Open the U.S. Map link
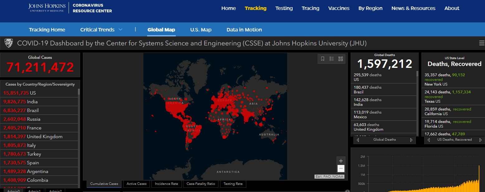 pos(201,30)
